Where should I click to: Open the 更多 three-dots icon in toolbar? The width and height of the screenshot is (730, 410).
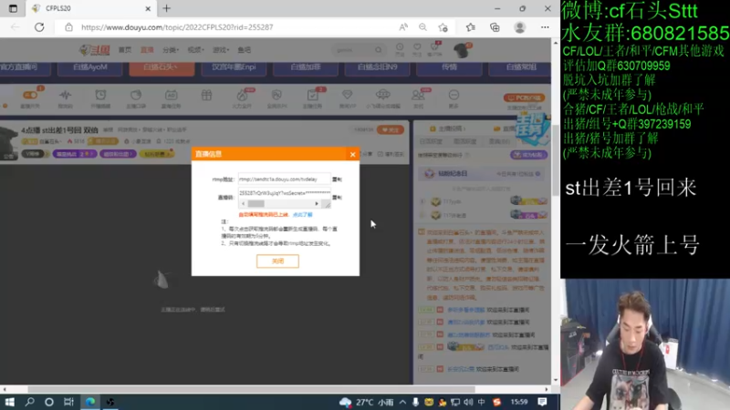pyautogui.click(x=454, y=96)
